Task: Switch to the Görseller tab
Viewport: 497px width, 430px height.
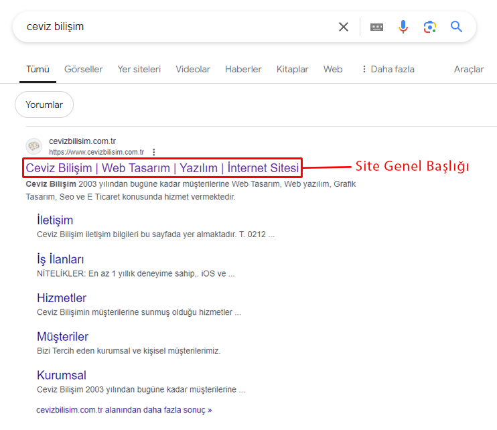Action: (83, 69)
